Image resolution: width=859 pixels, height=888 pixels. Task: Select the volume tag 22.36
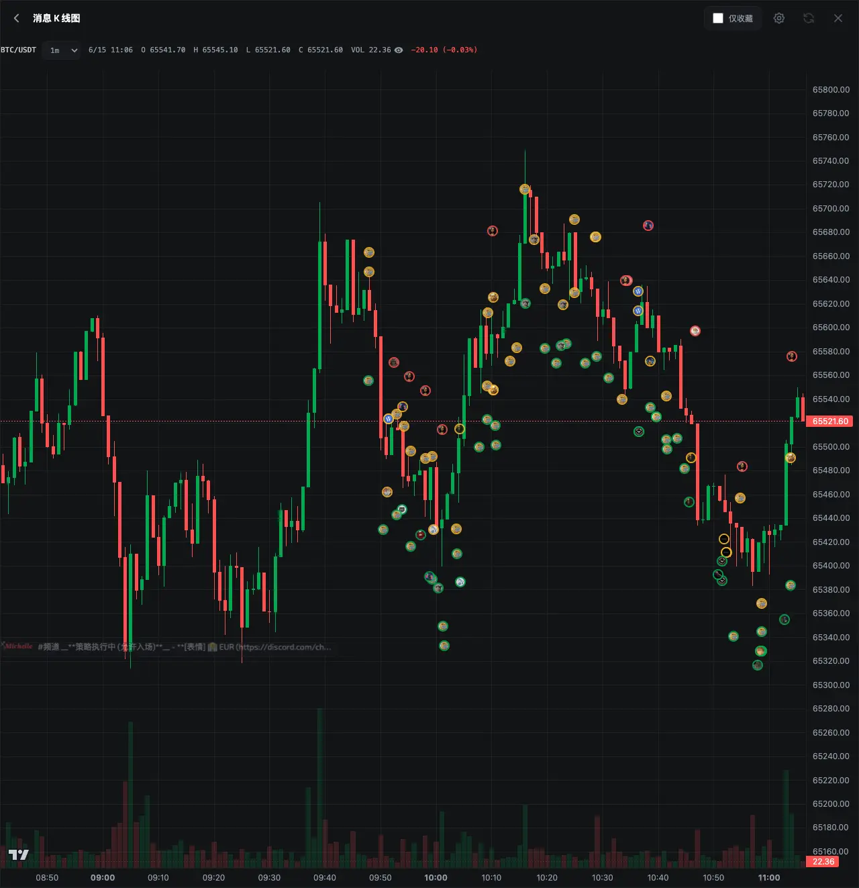tap(823, 862)
